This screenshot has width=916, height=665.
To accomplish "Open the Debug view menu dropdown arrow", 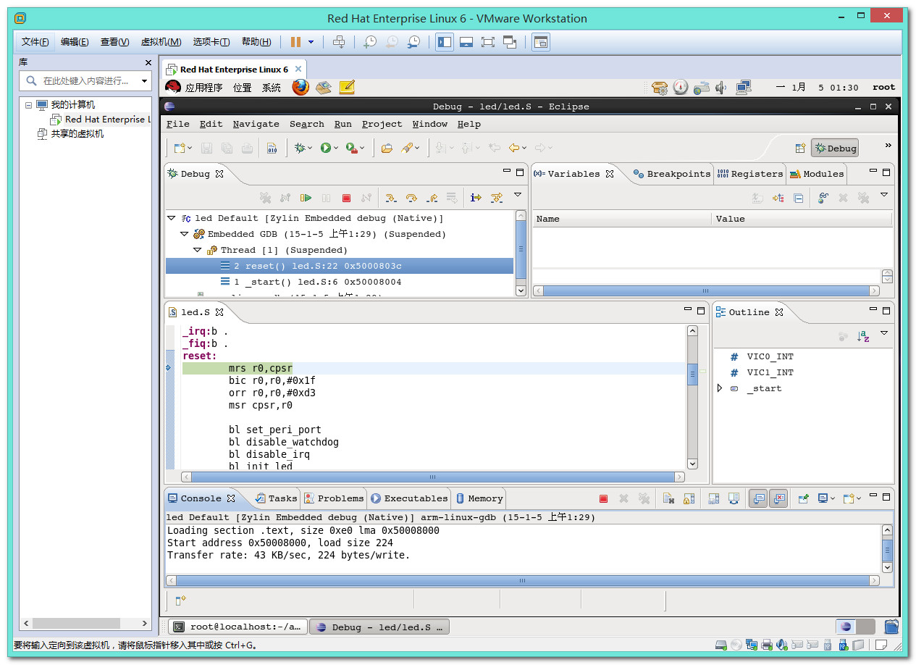I will click(518, 196).
